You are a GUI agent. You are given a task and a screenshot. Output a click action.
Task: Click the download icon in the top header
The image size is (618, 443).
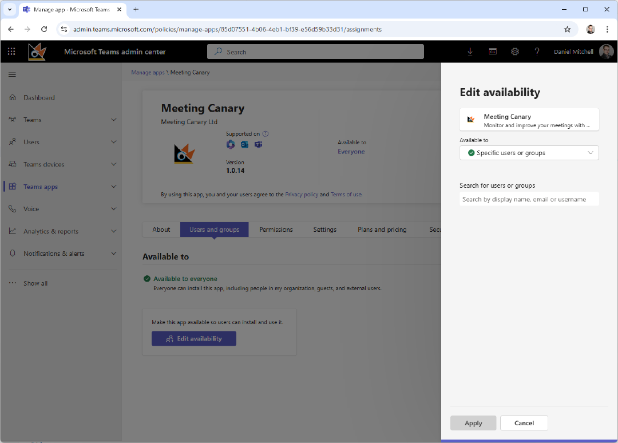470,51
